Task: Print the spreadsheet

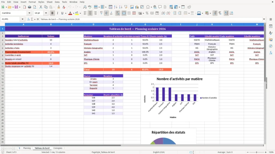Action: pos(30,7)
